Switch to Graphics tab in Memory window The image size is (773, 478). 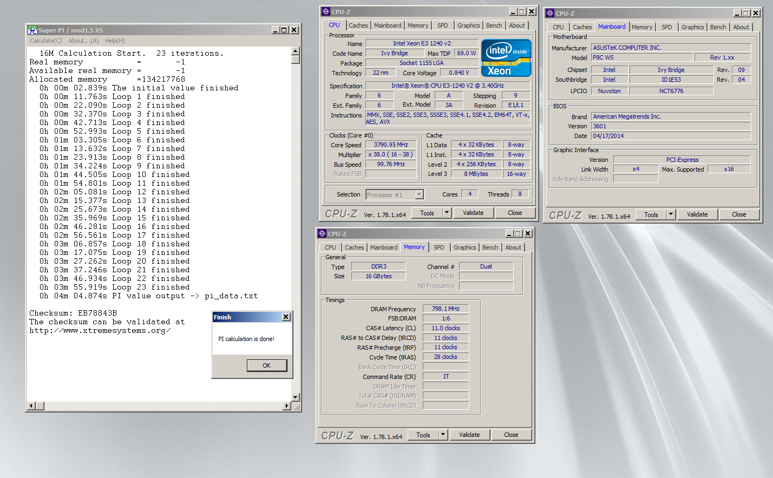[x=464, y=247]
